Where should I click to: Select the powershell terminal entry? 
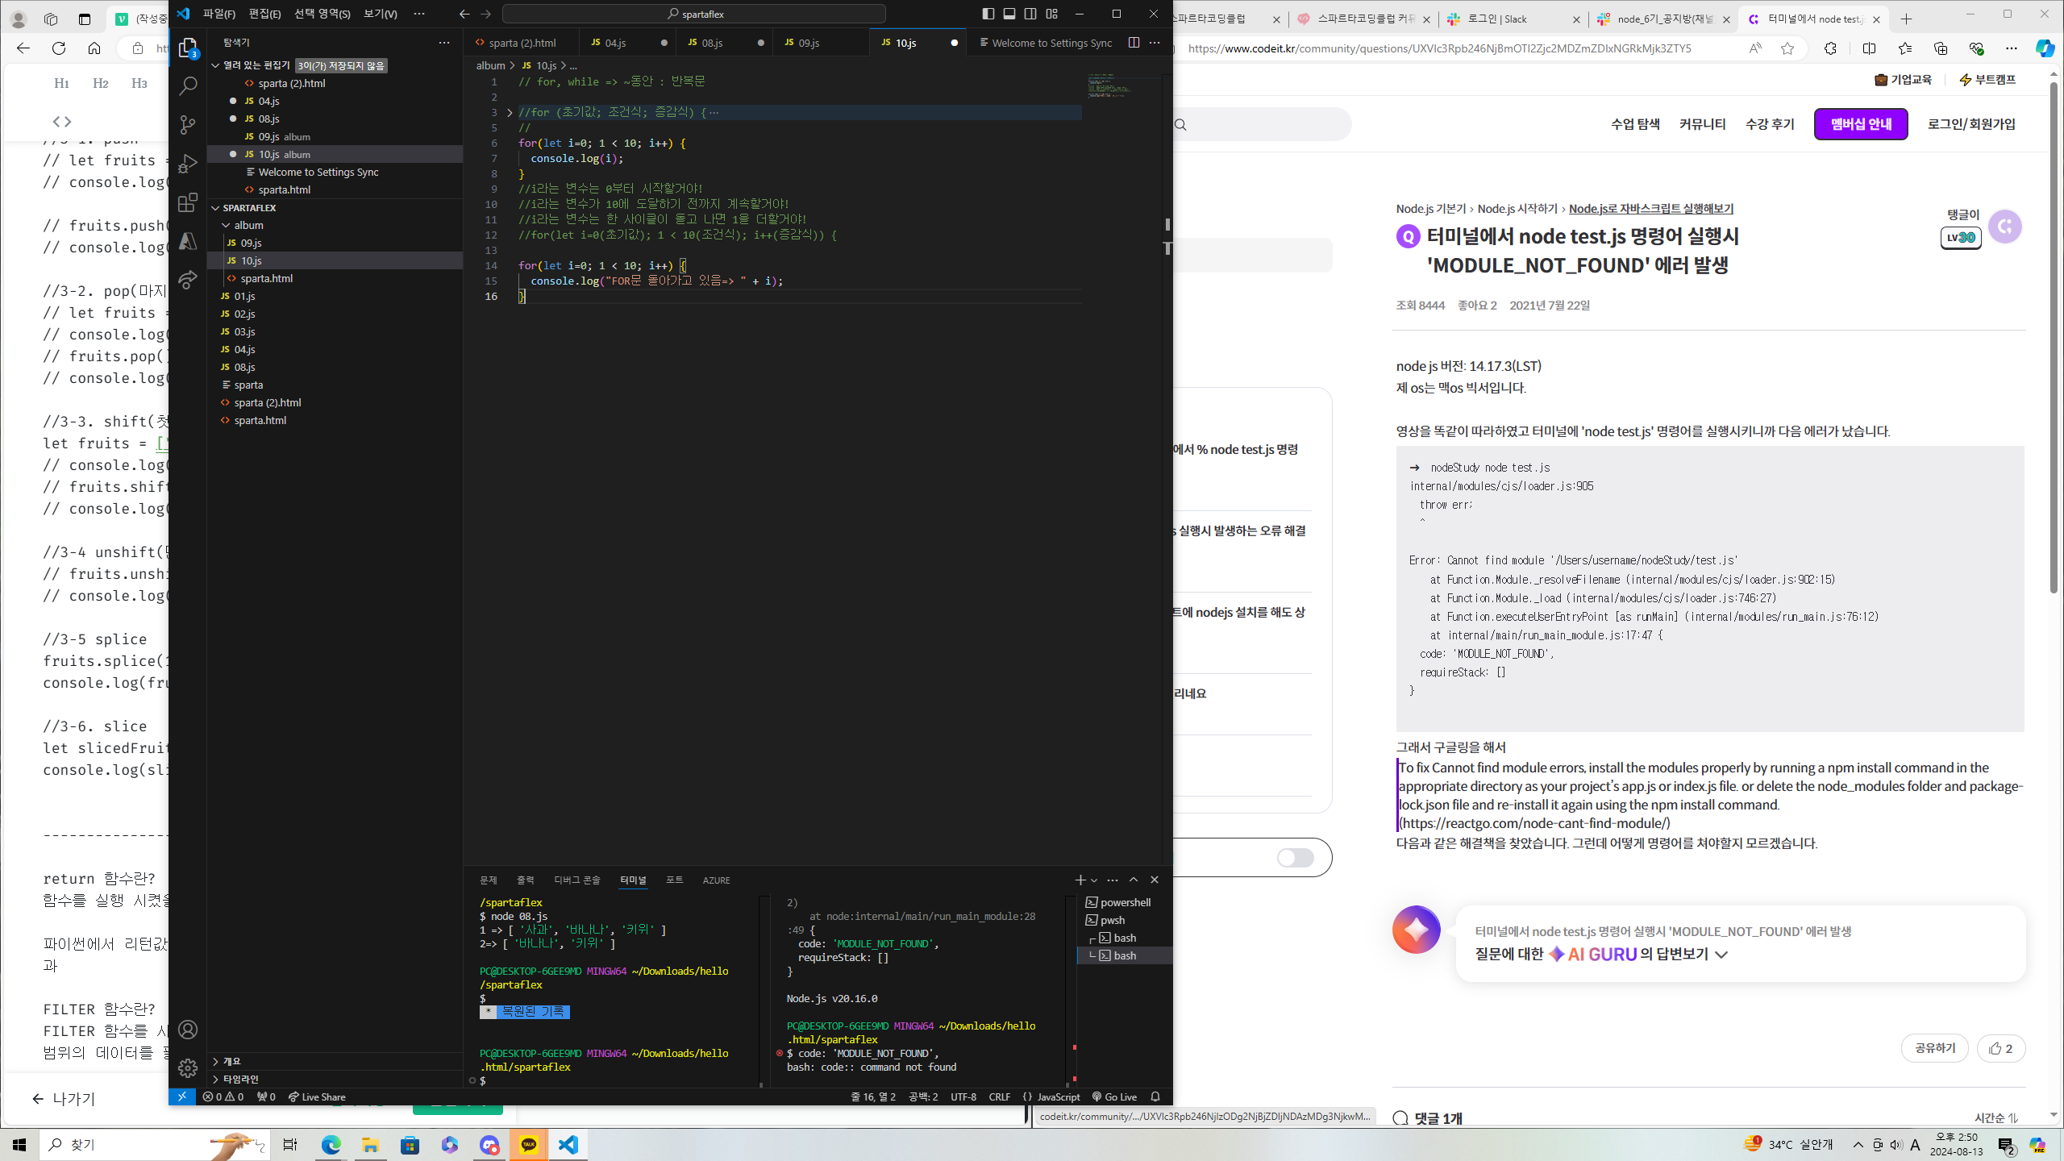click(1125, 902)
